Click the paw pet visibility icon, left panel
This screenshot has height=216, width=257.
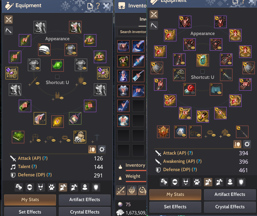pyautogui.click(x=52, y=187)
